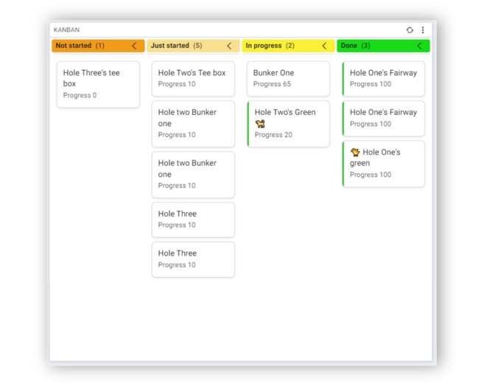Open the first Hole One's Fairway card
Viewport: 498px width, 386px height.
click(x=384, y=79)
